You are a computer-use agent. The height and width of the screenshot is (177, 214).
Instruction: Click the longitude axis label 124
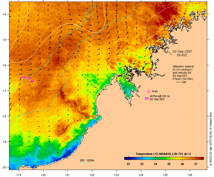pos(141,175)
